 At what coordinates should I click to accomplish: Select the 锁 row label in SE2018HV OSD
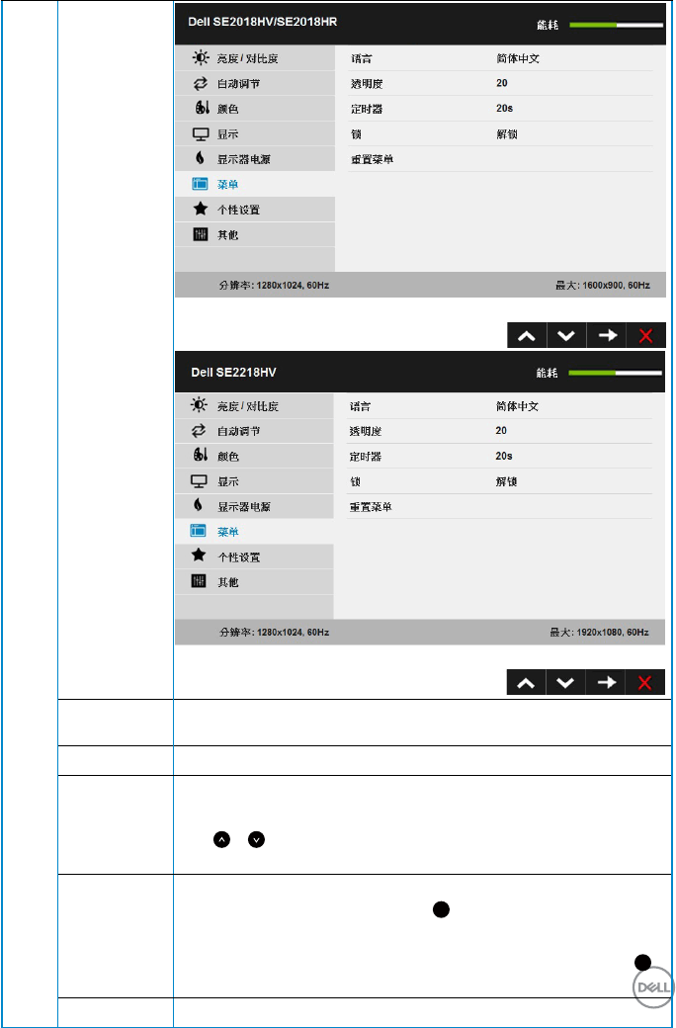[356, 133]
